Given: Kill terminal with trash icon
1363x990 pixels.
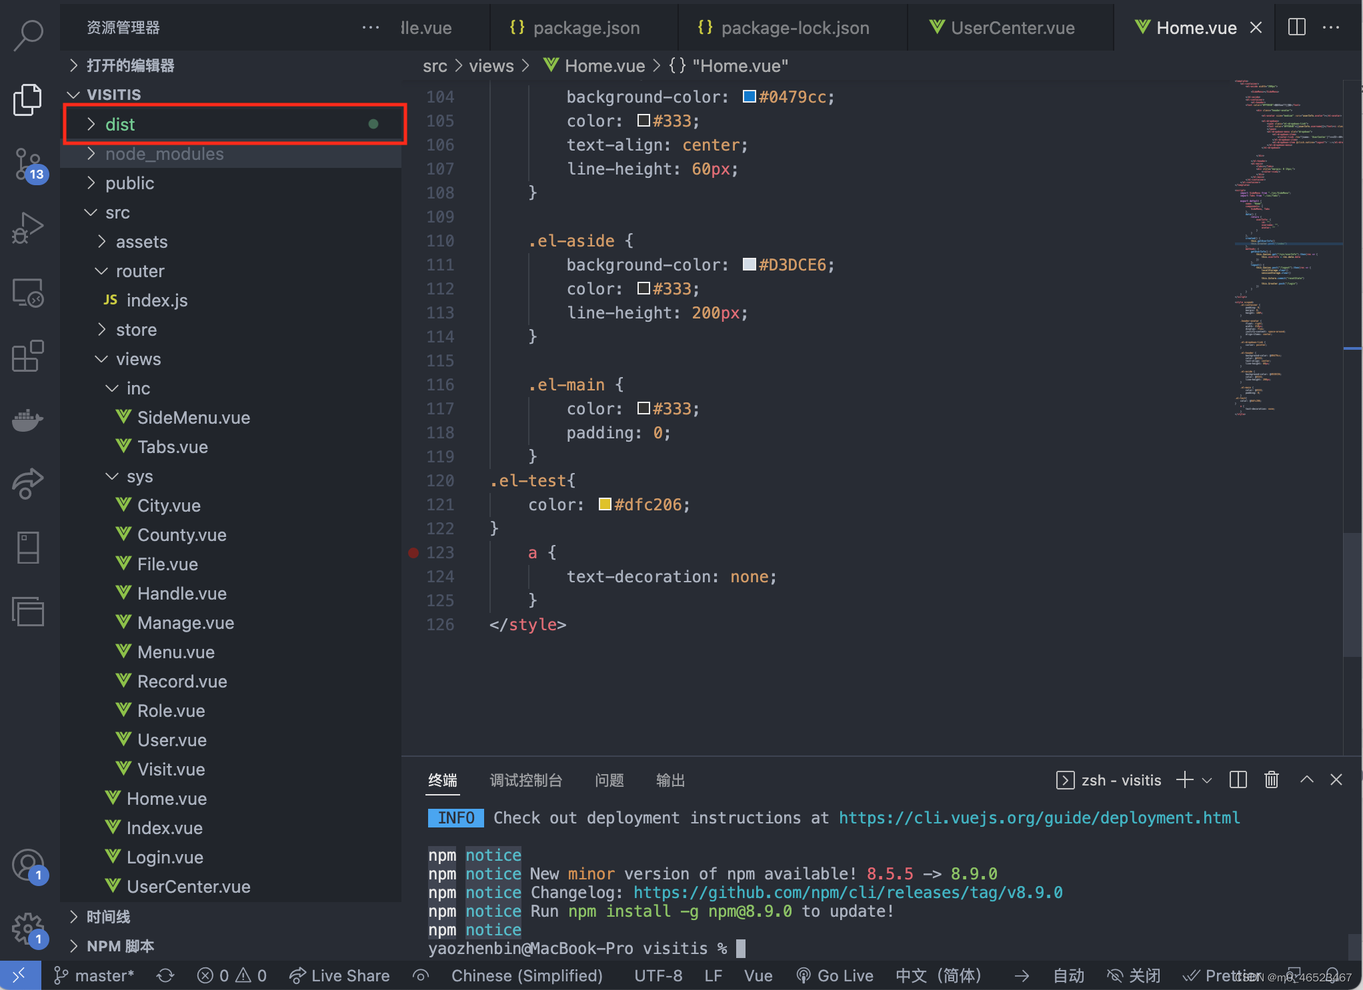Looking at the screenshot, I should [x=1271, y=779].
